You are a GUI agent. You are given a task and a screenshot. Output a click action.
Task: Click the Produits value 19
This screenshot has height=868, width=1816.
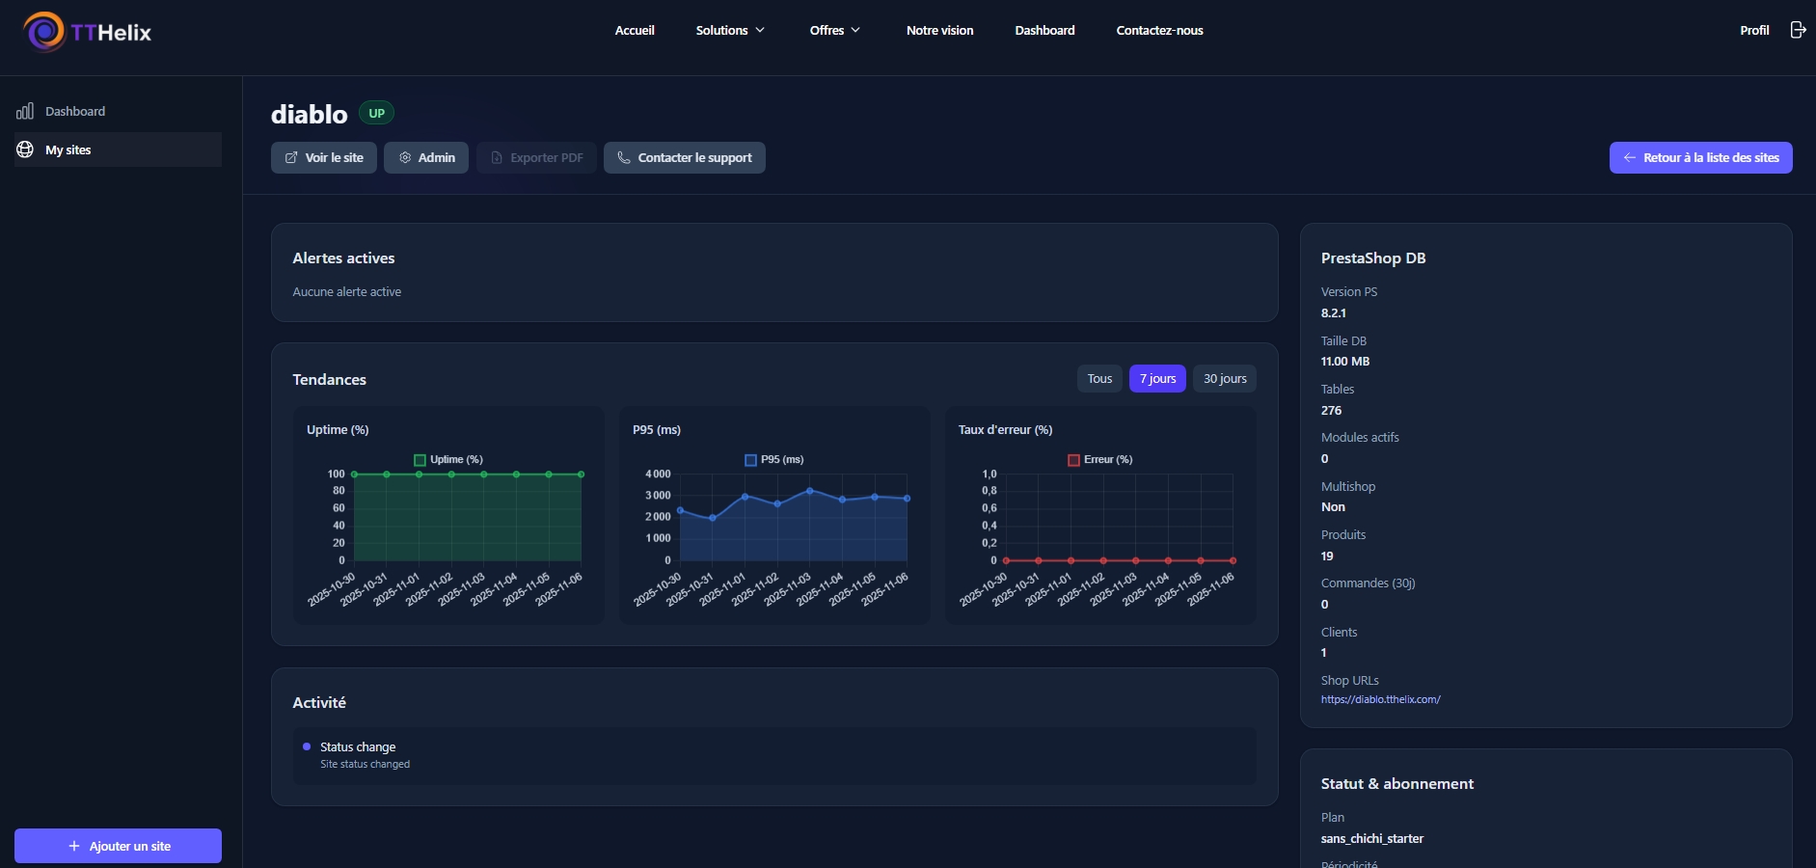tap(1327, 556)
